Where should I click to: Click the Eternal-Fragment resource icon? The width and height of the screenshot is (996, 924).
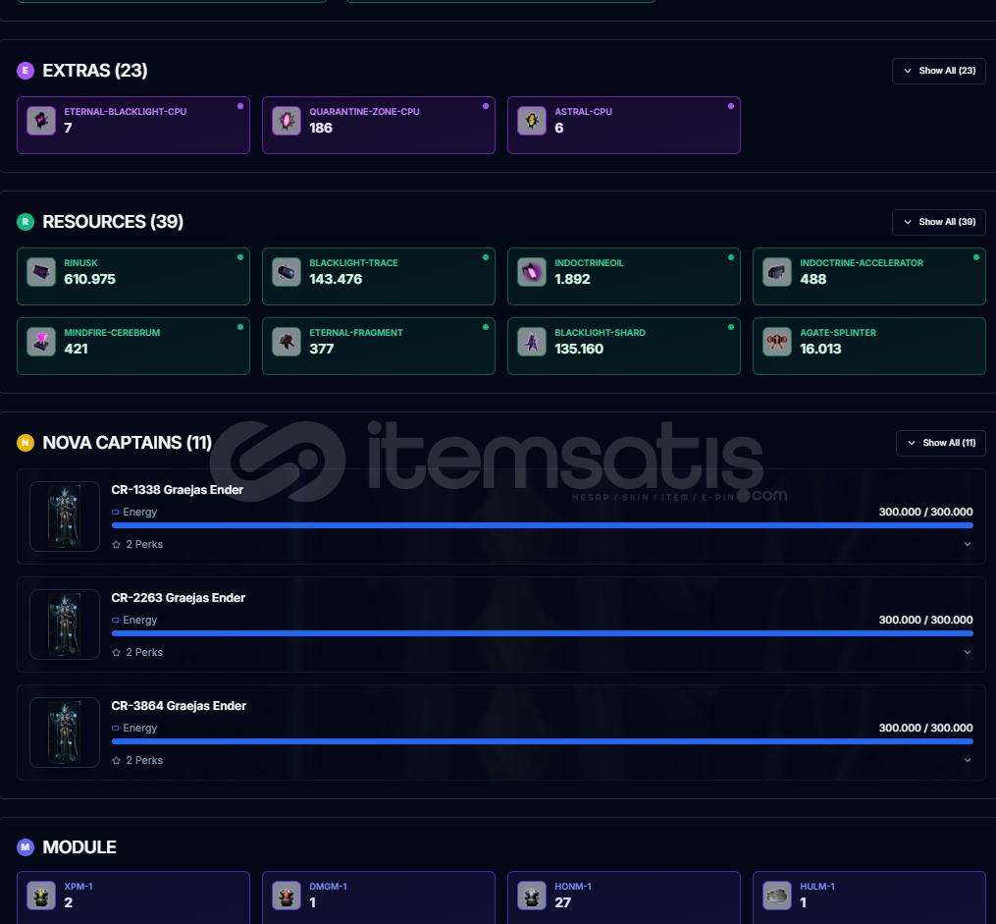click(x=287, y=342)
